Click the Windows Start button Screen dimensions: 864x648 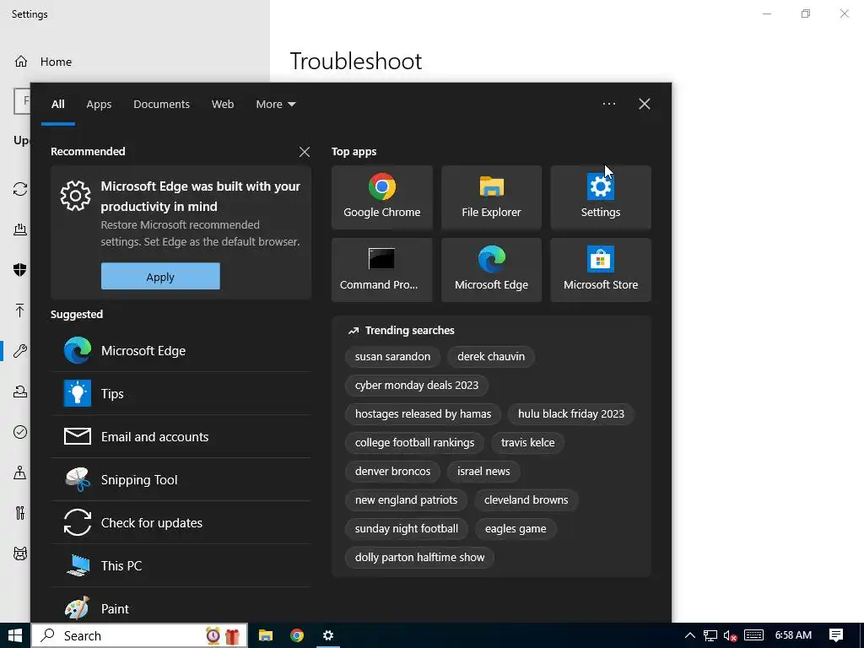click(15, 635)
